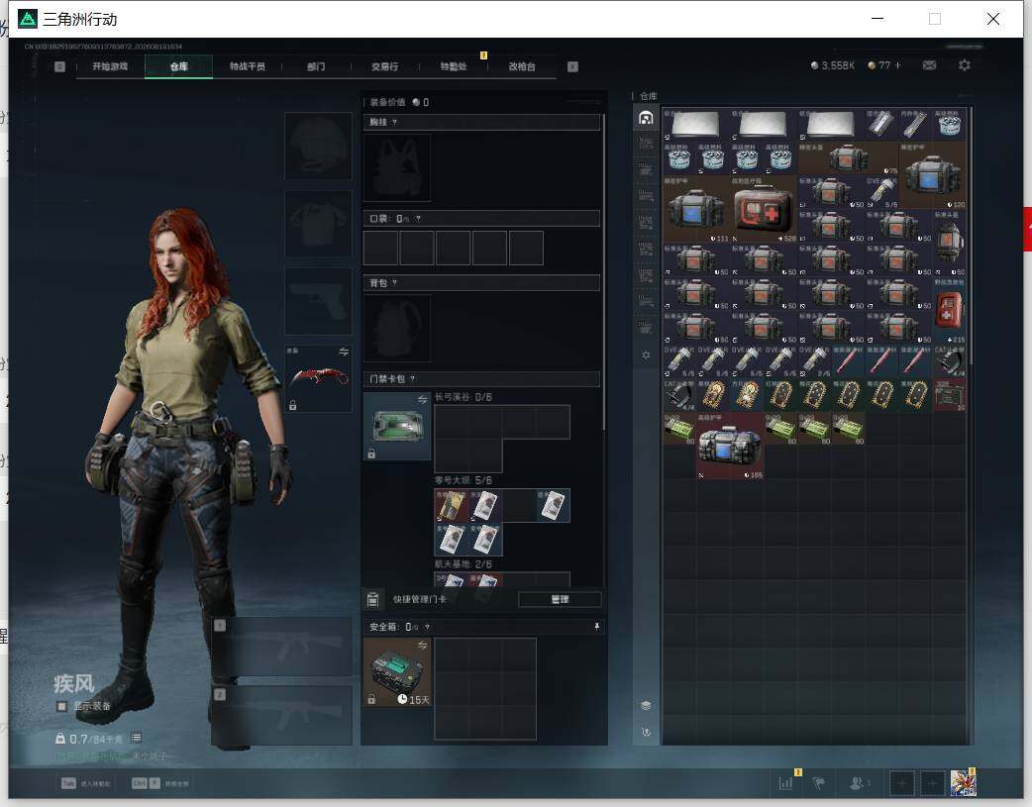This screenshot has width=1032, height=807.
Task: Open the settings gear at top right
Action: [965, 65]
